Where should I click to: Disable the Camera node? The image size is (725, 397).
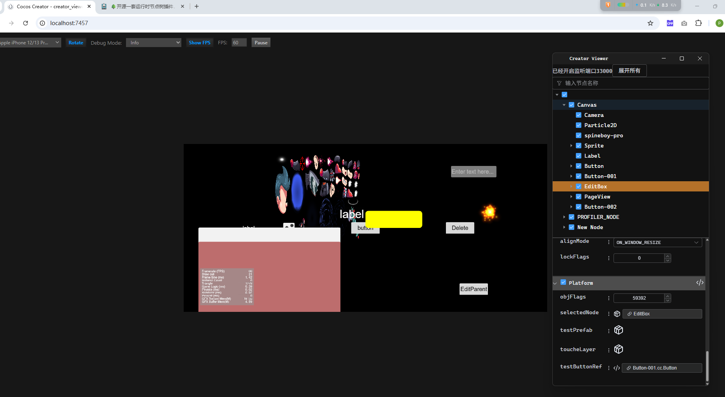click(x=579, y=115)
